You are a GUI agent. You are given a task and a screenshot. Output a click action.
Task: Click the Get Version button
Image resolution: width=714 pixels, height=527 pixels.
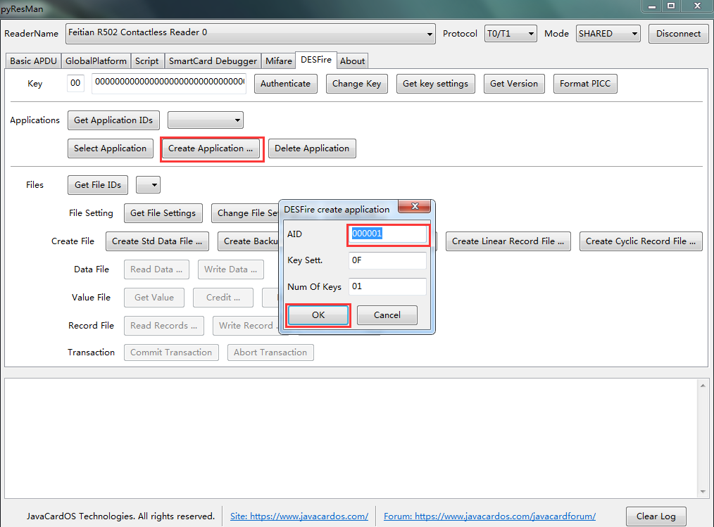514,84
